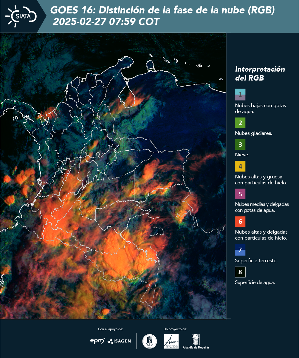Click the "Superficie de agua." legend label

(x=255, y=283)
